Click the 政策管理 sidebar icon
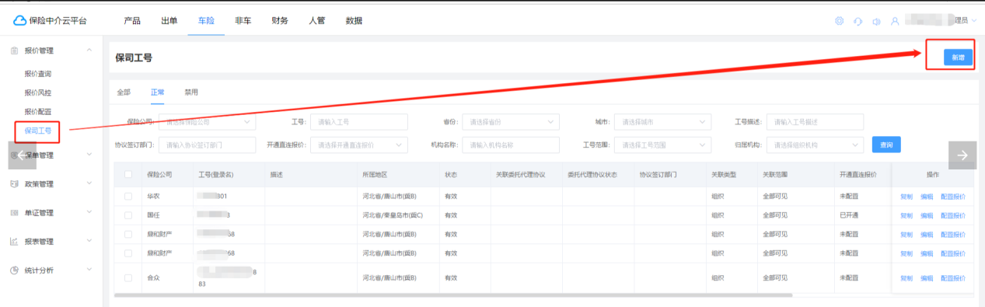 click(x=14, y=184)
